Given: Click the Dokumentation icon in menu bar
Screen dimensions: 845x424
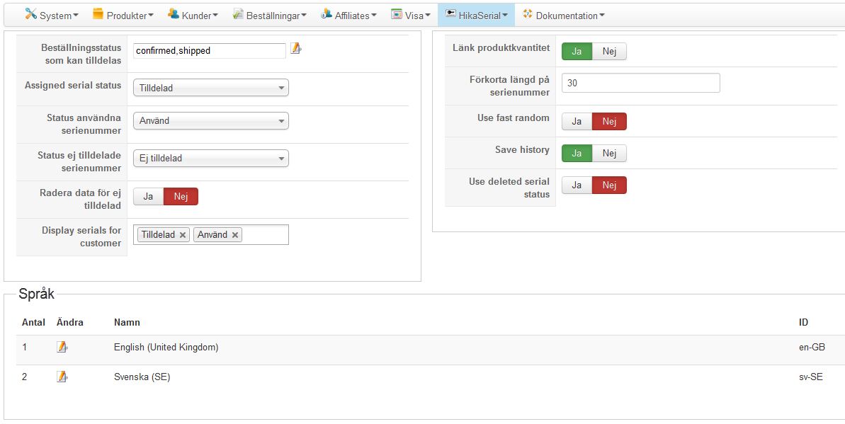Looking at the screenshot, I should click(x=527, y=14).
